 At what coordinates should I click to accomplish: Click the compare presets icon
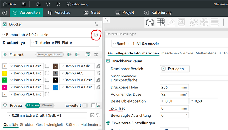point(98,105)
